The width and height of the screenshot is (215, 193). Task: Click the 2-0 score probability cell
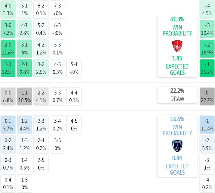click(8, 49)
